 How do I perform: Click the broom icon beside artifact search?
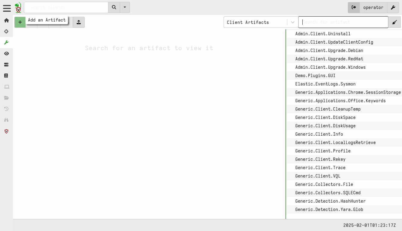pos(395,22)
